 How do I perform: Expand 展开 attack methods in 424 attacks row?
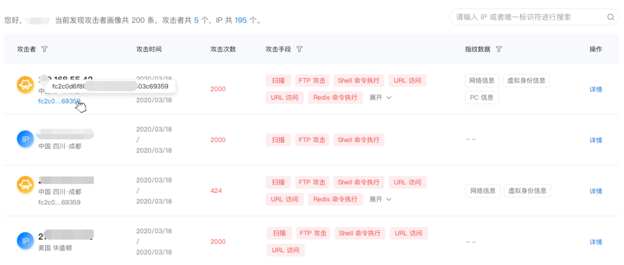pyautogui.click(x=380, y=199)
